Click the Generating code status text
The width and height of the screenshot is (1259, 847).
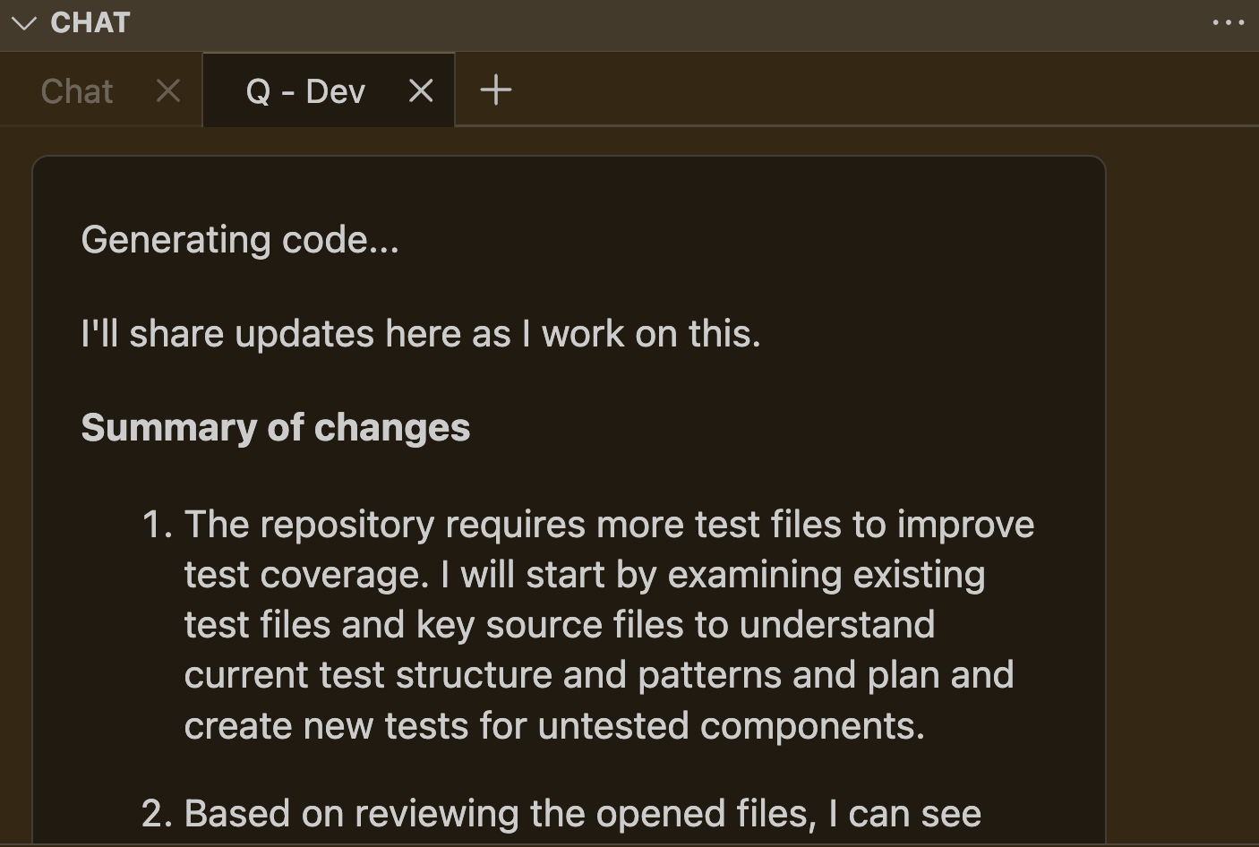point(240,239)
